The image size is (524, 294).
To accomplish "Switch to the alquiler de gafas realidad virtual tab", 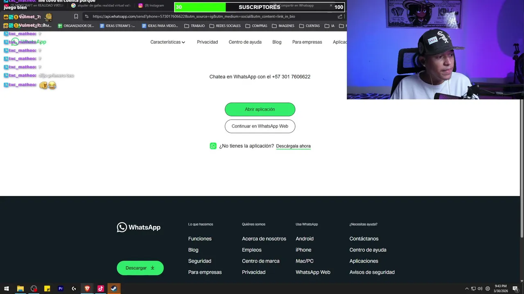I will click(101, 6).
